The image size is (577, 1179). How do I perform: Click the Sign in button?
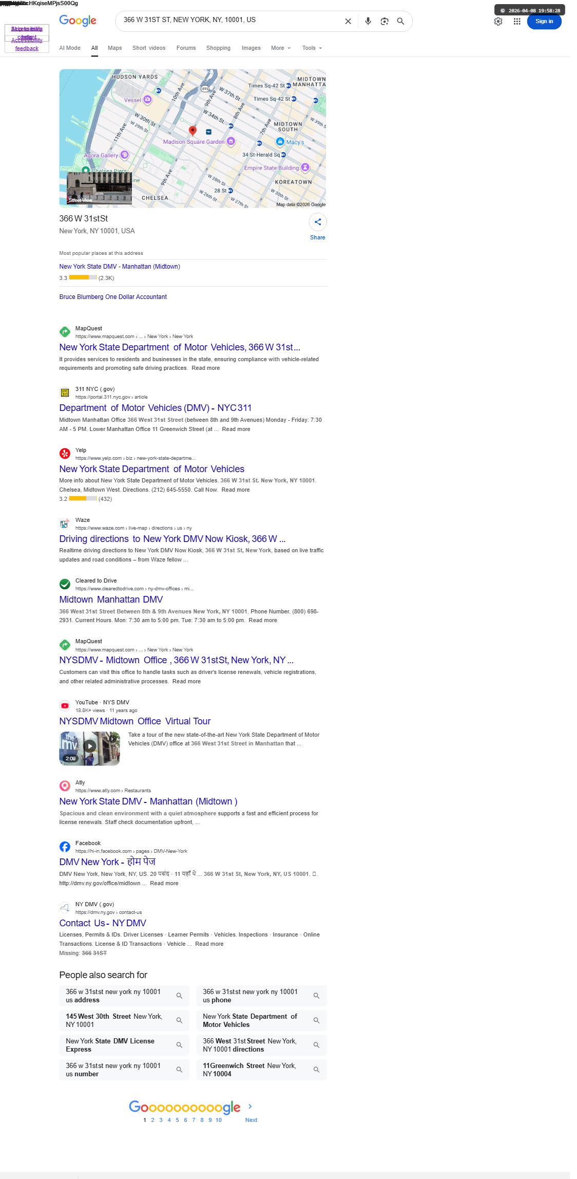pos(544,22)
